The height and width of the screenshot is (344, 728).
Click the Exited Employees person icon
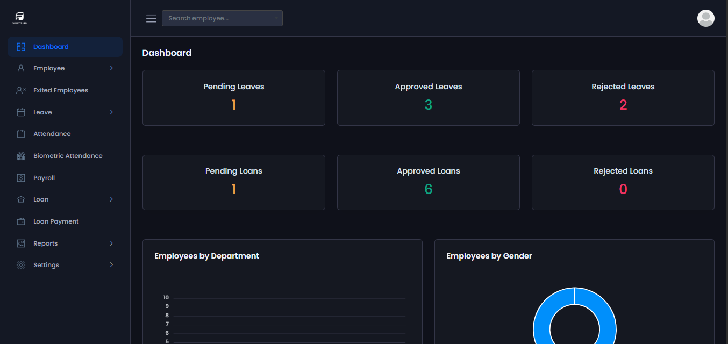coord(21,90)
